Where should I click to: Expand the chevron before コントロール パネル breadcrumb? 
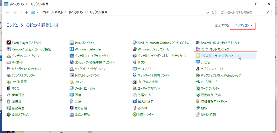37,12
